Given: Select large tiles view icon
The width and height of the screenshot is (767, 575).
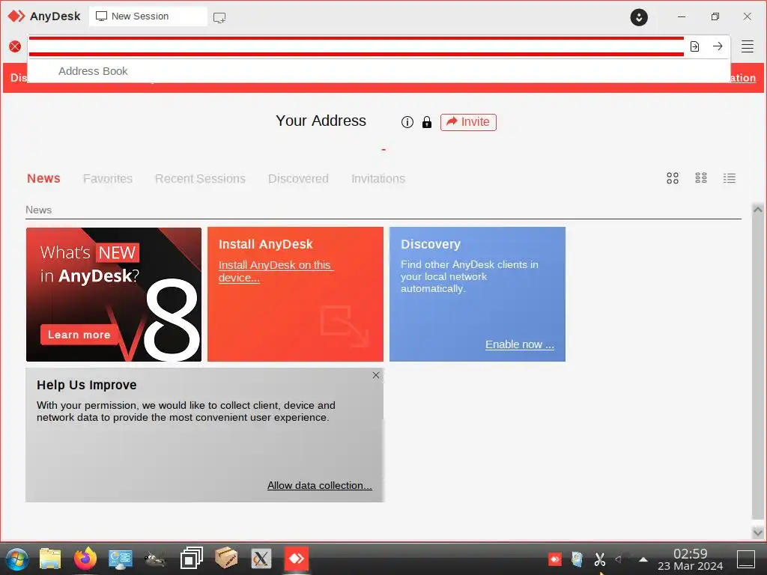Looking at the screenshot, I should click(672, 178).
